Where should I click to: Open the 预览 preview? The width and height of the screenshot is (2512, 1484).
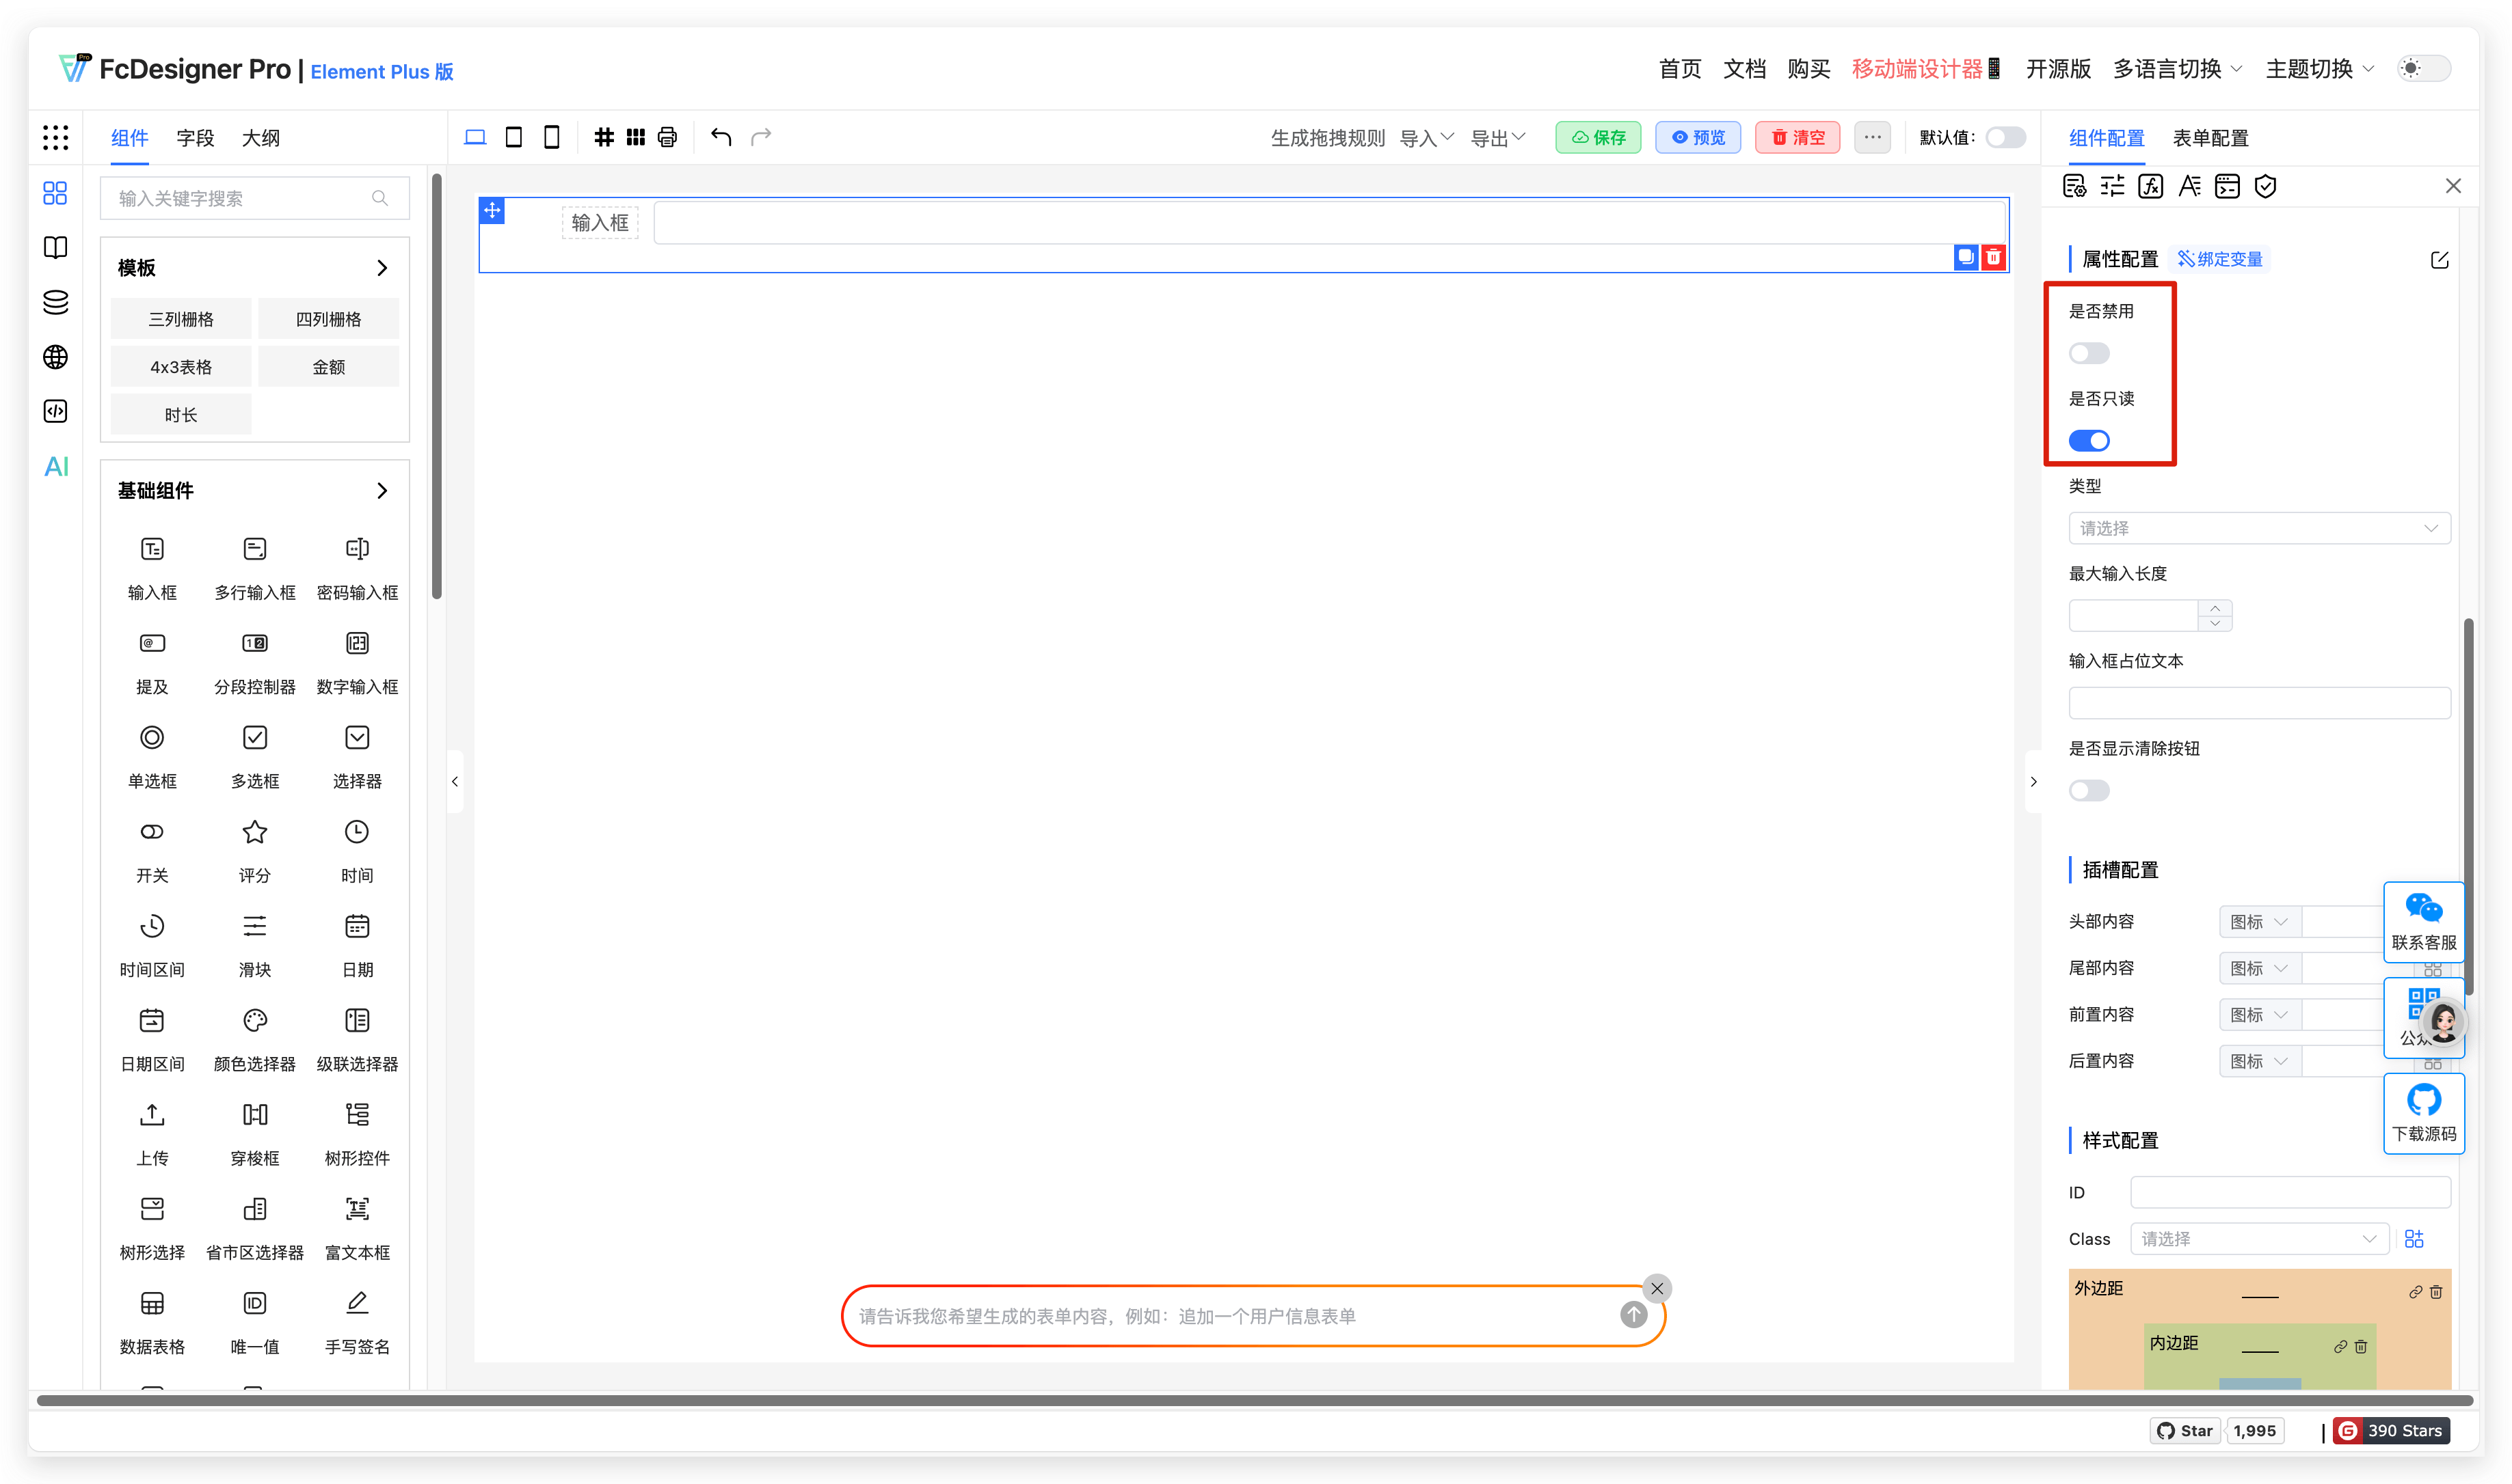coord(1698,137)
